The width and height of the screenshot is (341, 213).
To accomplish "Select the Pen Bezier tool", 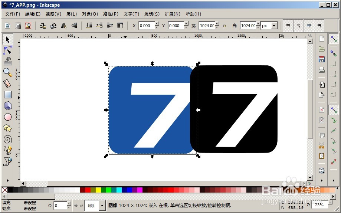I will coord(8,161).
